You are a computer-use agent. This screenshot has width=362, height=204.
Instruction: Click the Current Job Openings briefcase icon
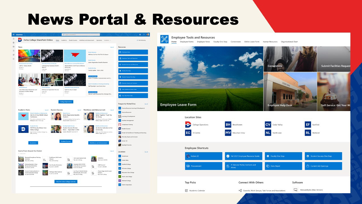point(308,166)
